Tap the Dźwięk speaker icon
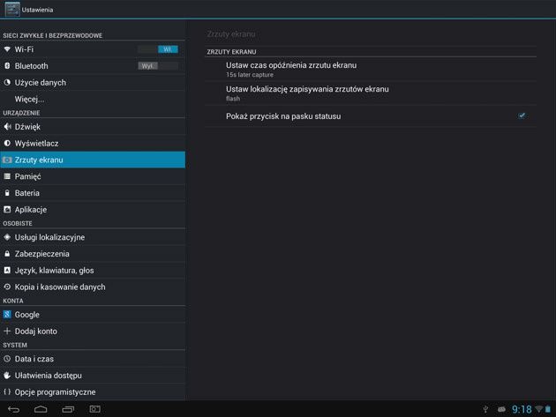This screenshot has height=417, width=556. 7,126
